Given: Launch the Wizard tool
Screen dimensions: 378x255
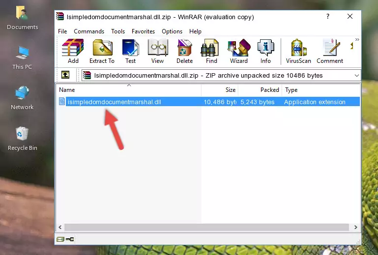Looking at the screenshot, I should 239,51.
